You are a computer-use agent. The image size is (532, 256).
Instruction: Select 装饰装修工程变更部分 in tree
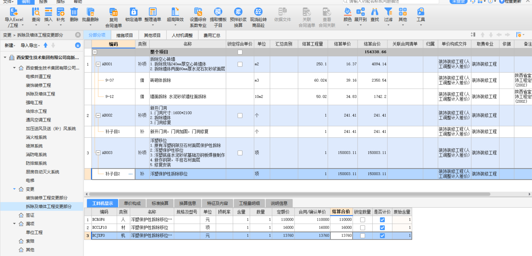[47, 198]
